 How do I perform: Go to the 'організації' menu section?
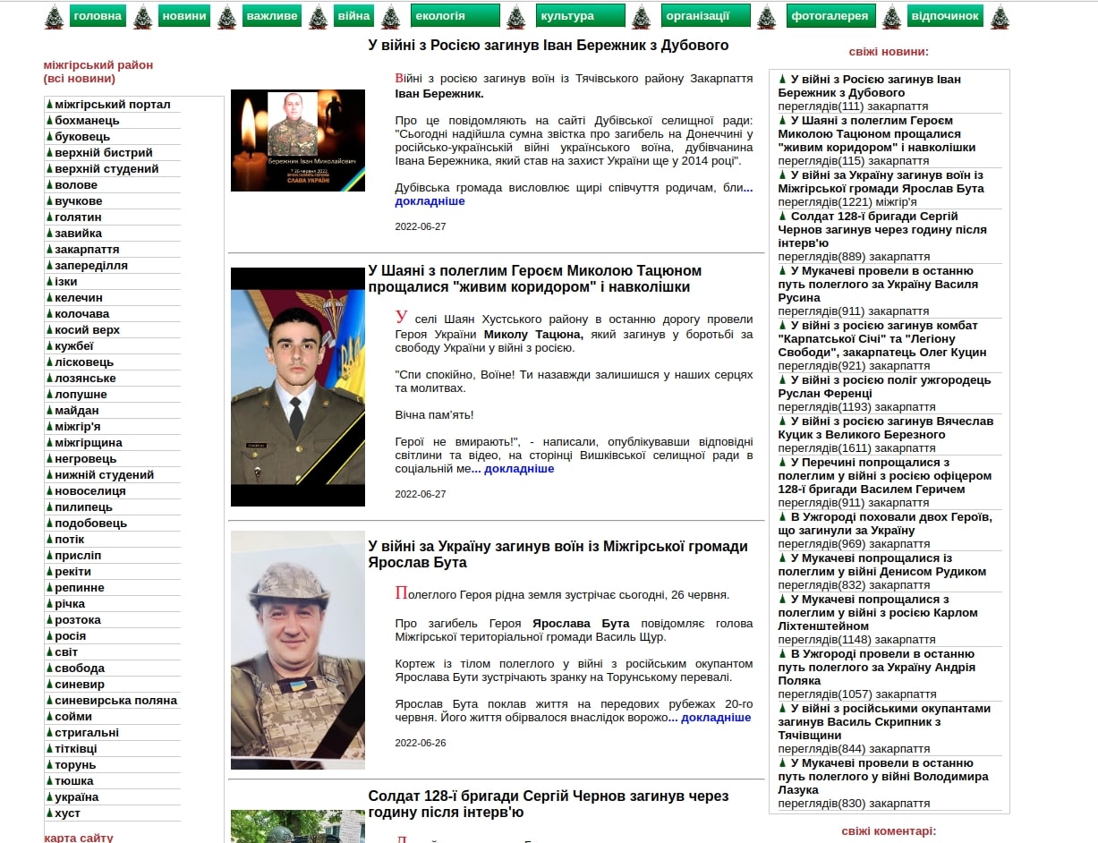[706, 16]
